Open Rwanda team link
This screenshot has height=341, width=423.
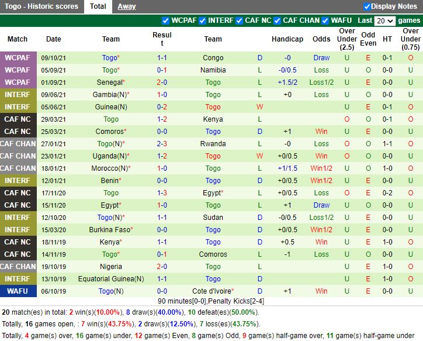coord(213,144)
